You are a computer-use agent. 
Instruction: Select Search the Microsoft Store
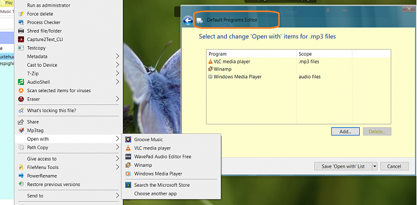pyautogui.click(x=162, y=185)
